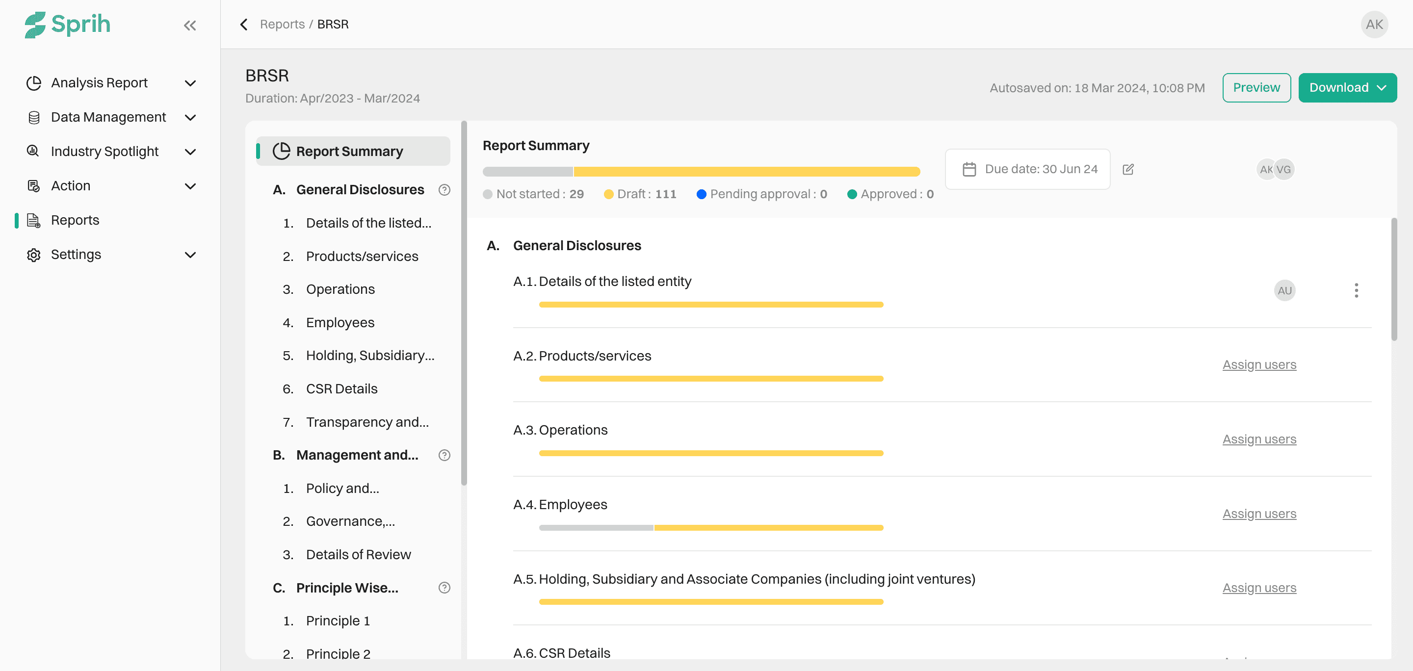Click the AK assignee avatar in summary
Viewport: 1413px width, 671px height.
click(x=1265, y=169)
